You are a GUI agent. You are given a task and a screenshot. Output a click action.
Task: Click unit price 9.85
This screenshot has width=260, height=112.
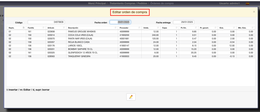(x=194, y=31)
